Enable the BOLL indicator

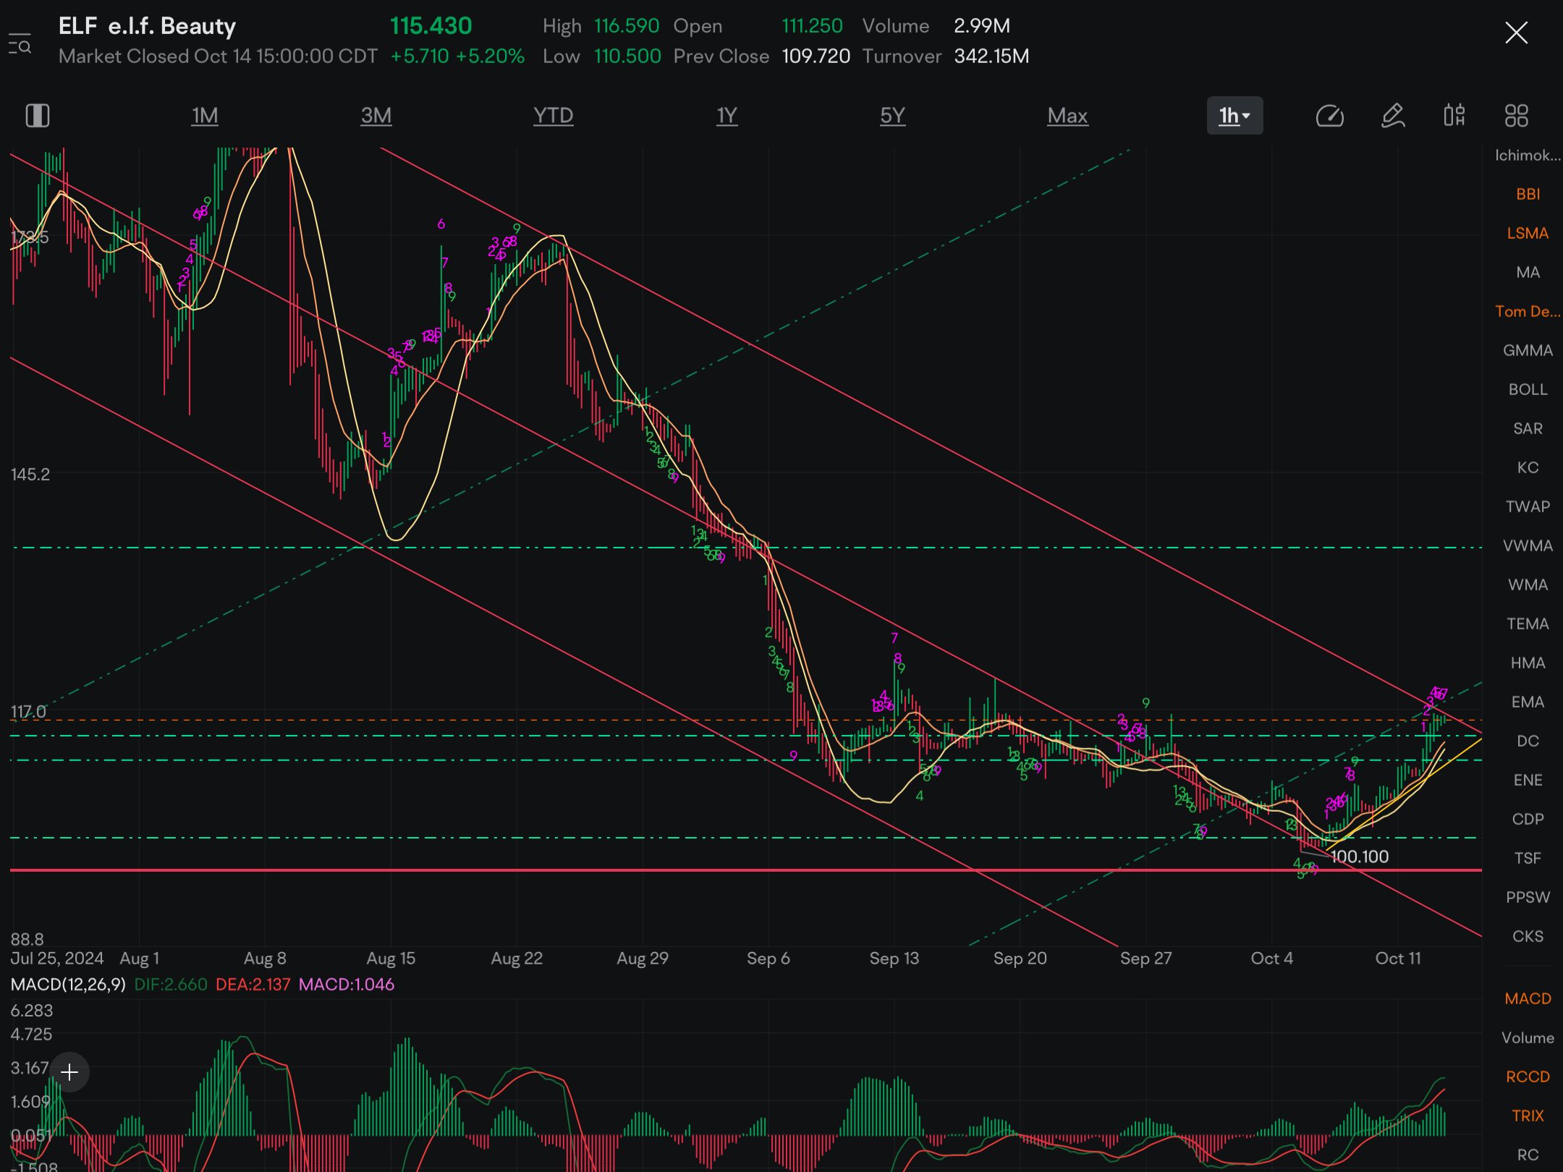[x=1528, y=390]
